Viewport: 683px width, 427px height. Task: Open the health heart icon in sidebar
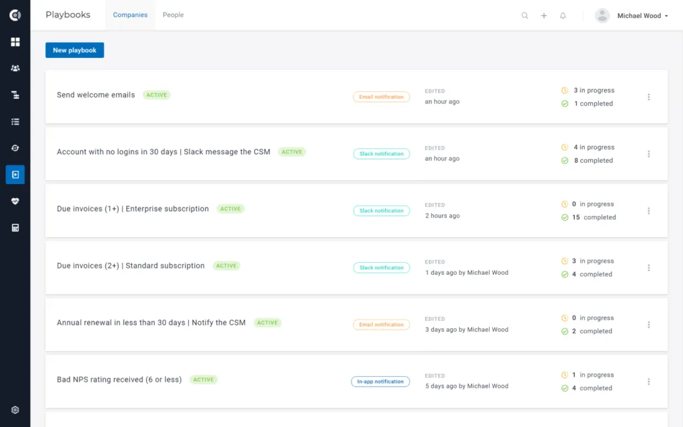point(15,201)
